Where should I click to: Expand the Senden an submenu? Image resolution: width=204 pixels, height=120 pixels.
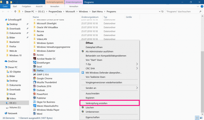137,88
